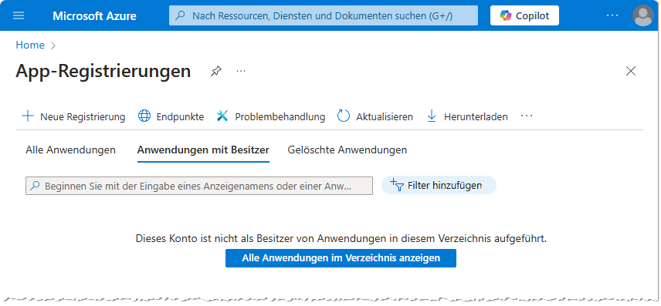The width and height of the screenshot is (661, 306).
Task: Click the Aktualisieren refresh icon
Action: (344, 116)
